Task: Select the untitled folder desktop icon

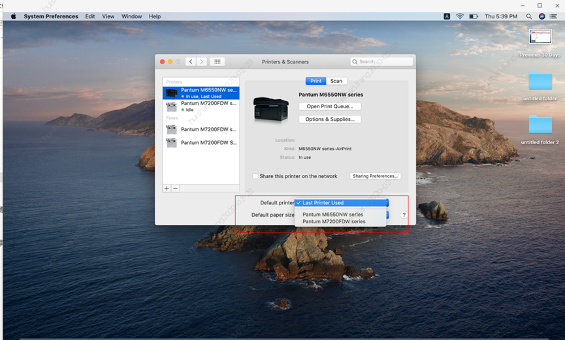Action: point(540,81)
